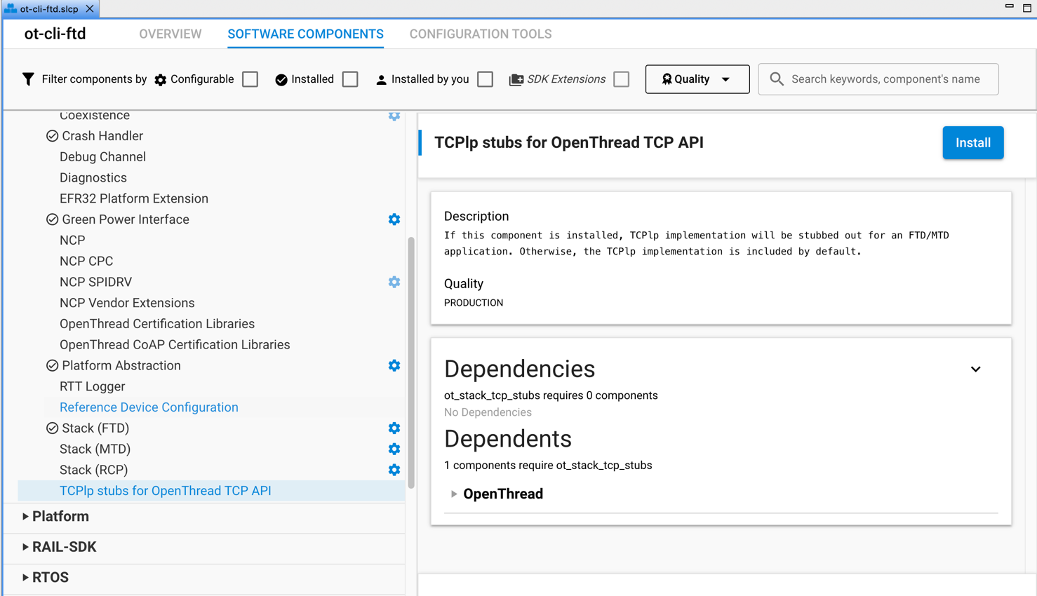Open the Quality dropdown

click(697, 79)
